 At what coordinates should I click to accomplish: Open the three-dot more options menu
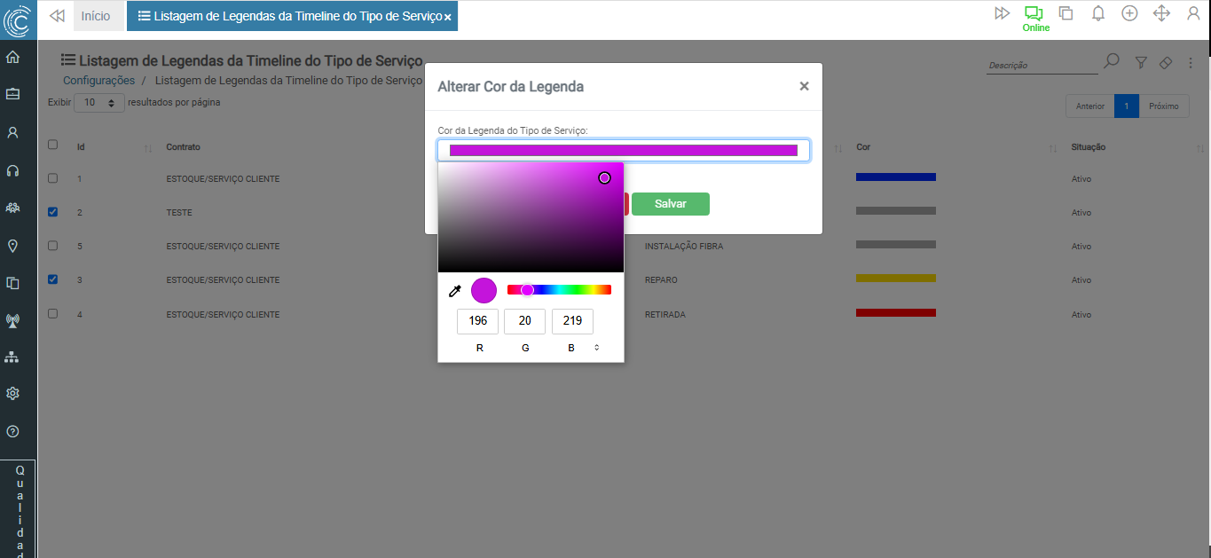coord(1191,63)
